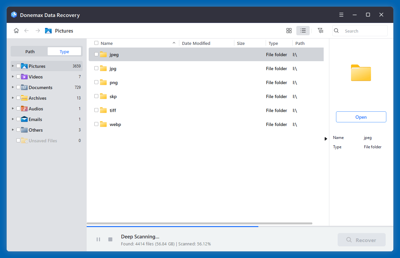400x258 pixels.
Task: Expand the Videos category
Action: [13, 76]
